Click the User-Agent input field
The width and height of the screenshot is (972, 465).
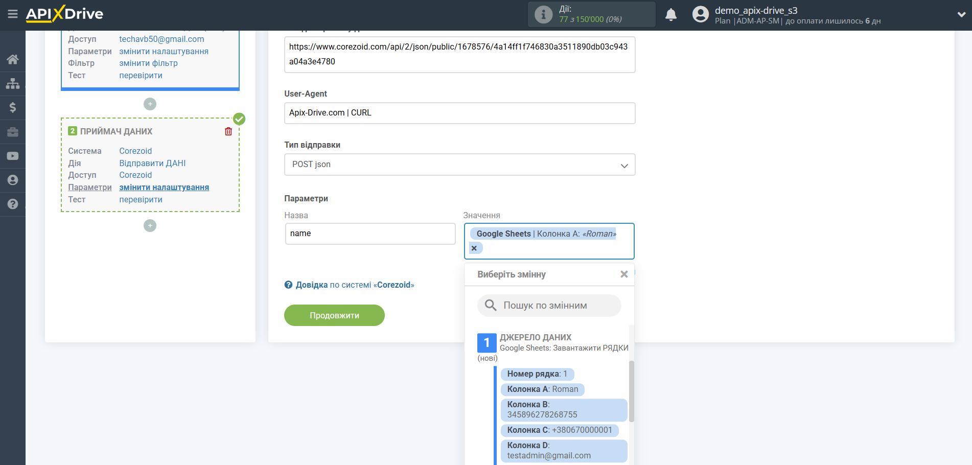click(459, 113)
